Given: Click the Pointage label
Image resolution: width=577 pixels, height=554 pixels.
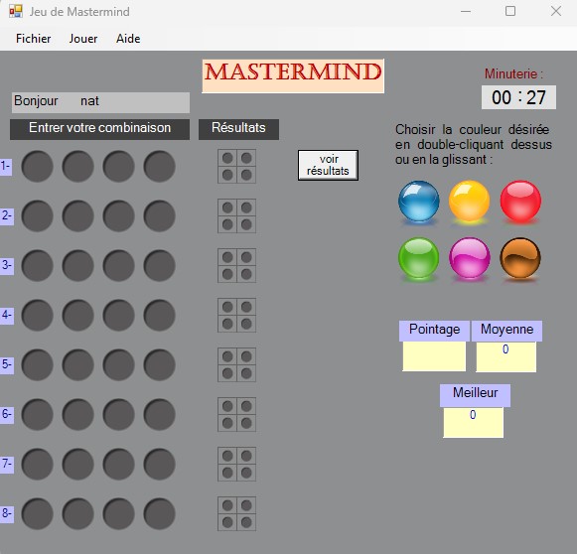Looking at the screenshot, I should pos(434,331).
